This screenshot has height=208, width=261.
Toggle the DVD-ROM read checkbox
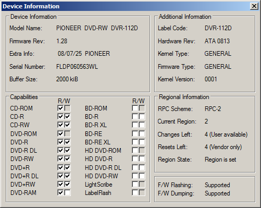(60, 133)
